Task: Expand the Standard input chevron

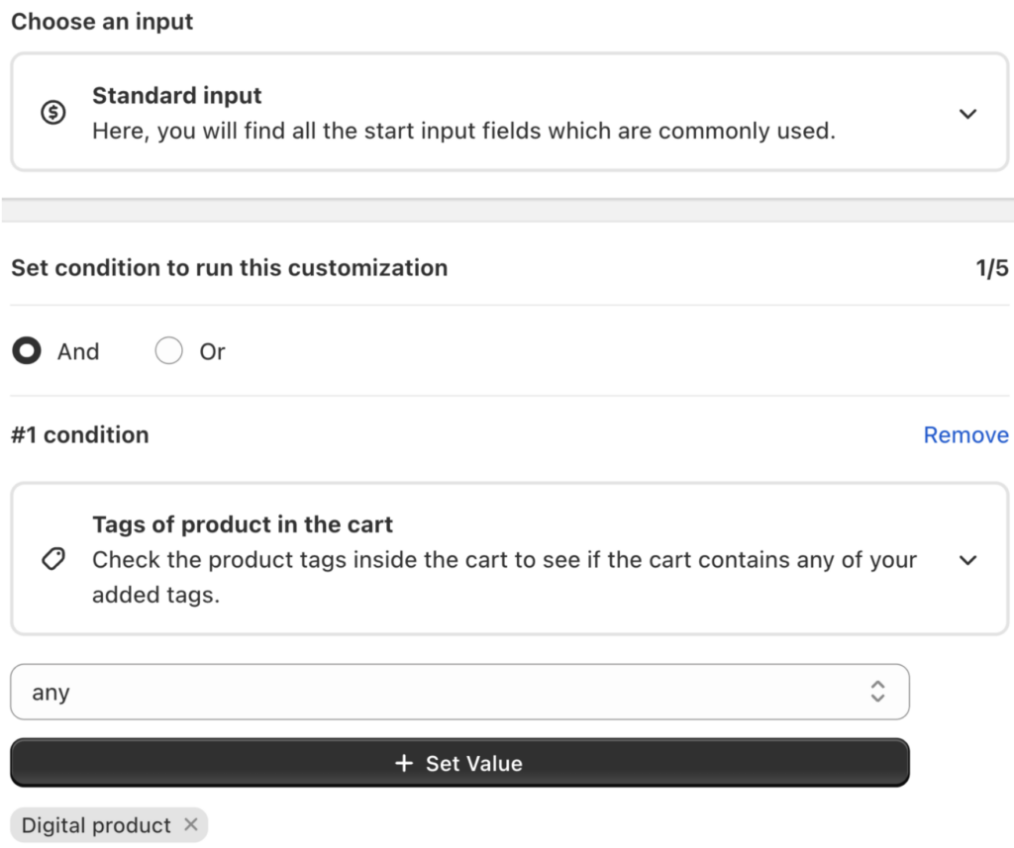Action: [967, 114]
